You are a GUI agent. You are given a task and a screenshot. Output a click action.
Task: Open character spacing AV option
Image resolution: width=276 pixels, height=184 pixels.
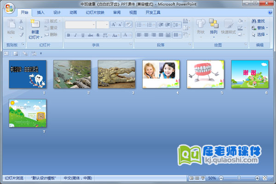(x=105, y=35)
